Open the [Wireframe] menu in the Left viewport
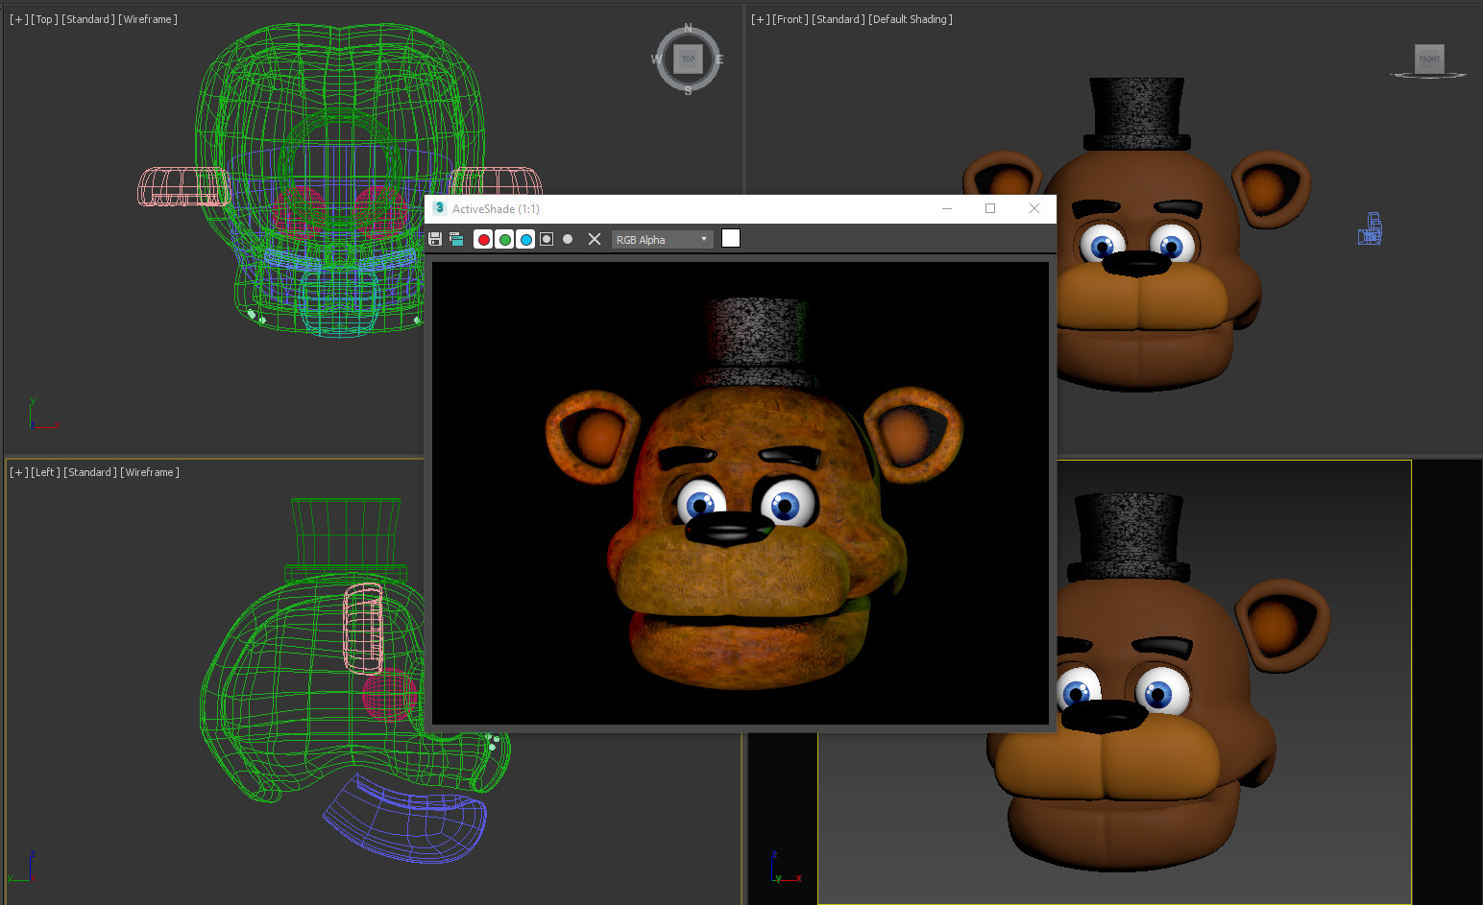The width and height of the screenshot is (1483, 905). click(150, 472)
